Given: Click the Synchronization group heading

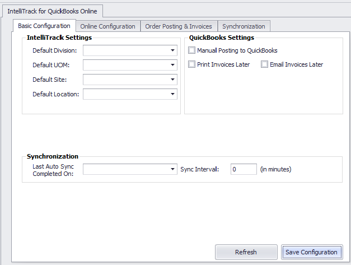Looking at the screenshot, I should tap(53, 156).
